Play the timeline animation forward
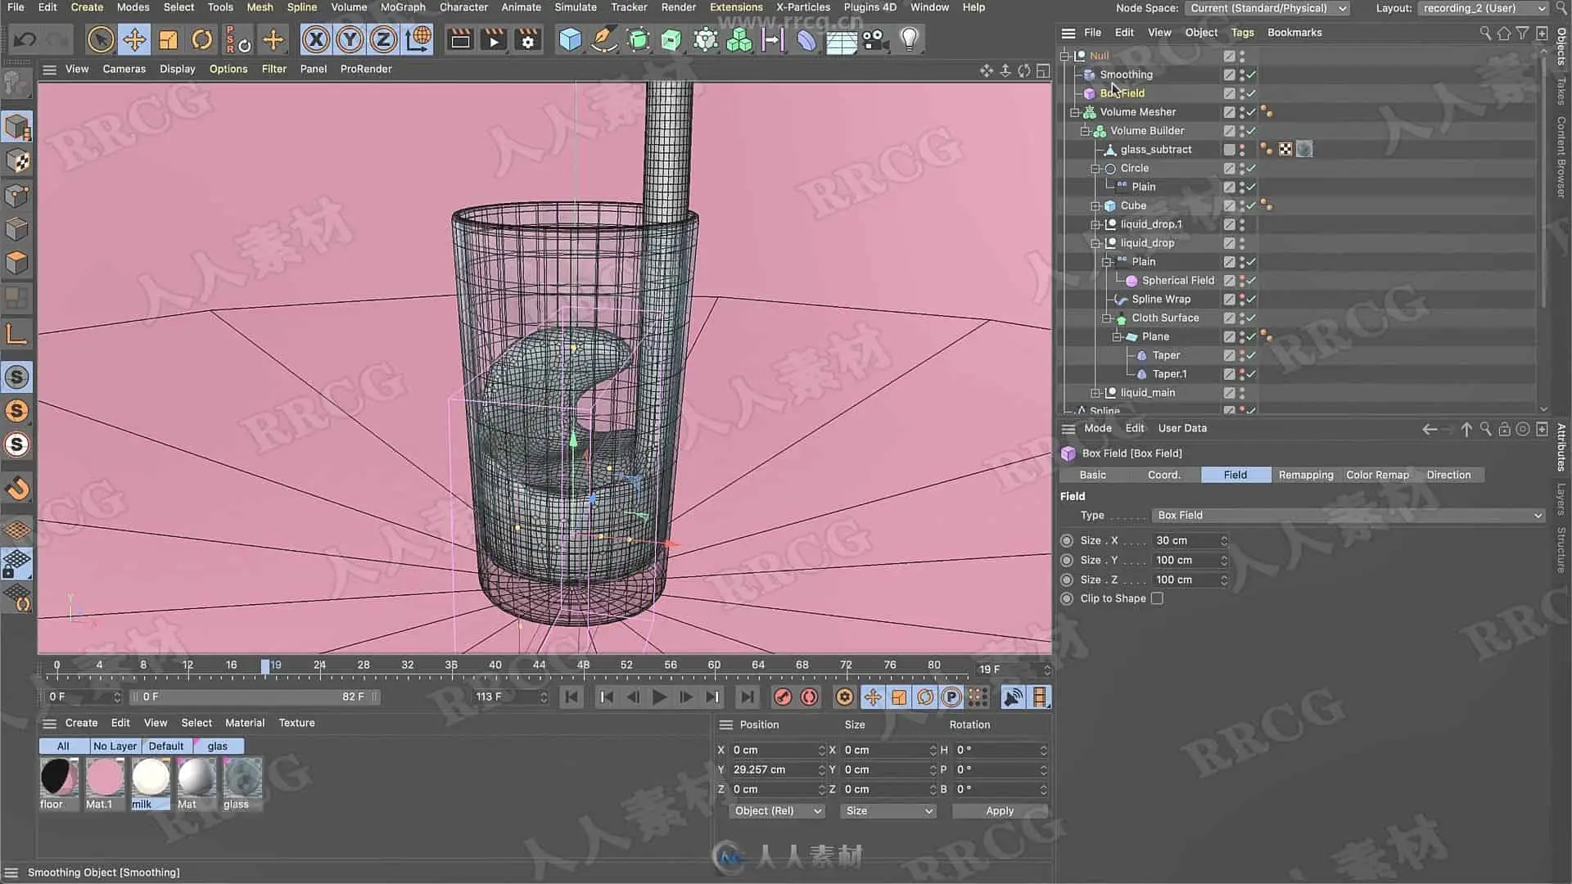 [659, 697]
